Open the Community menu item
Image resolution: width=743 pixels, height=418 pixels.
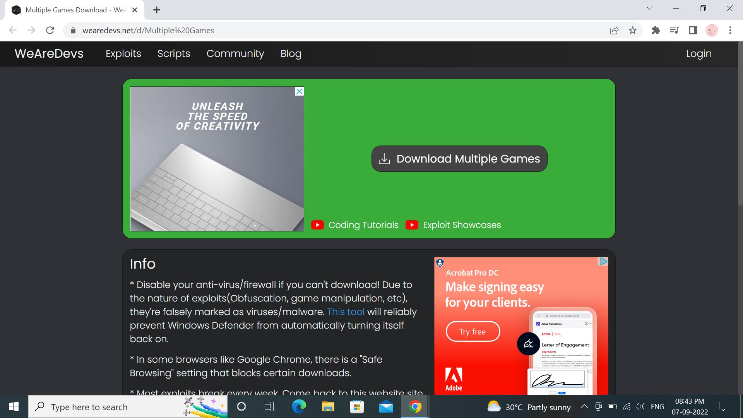coord(235,53)
